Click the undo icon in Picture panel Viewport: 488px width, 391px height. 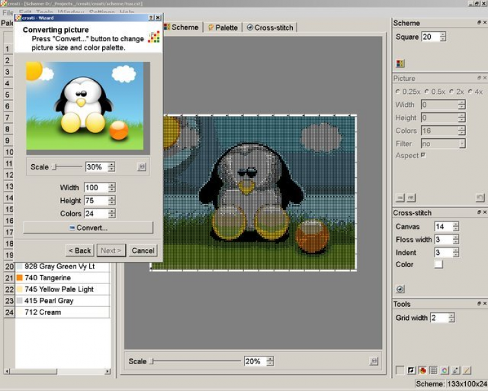(480, 197)
